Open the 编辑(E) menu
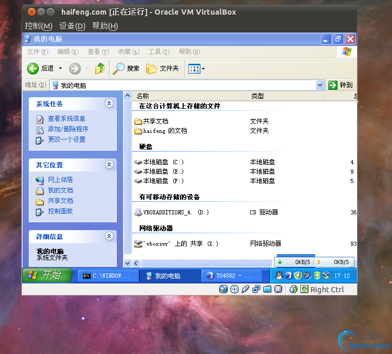Viewport: 392px width, 354px height. [x=68, y=52]
